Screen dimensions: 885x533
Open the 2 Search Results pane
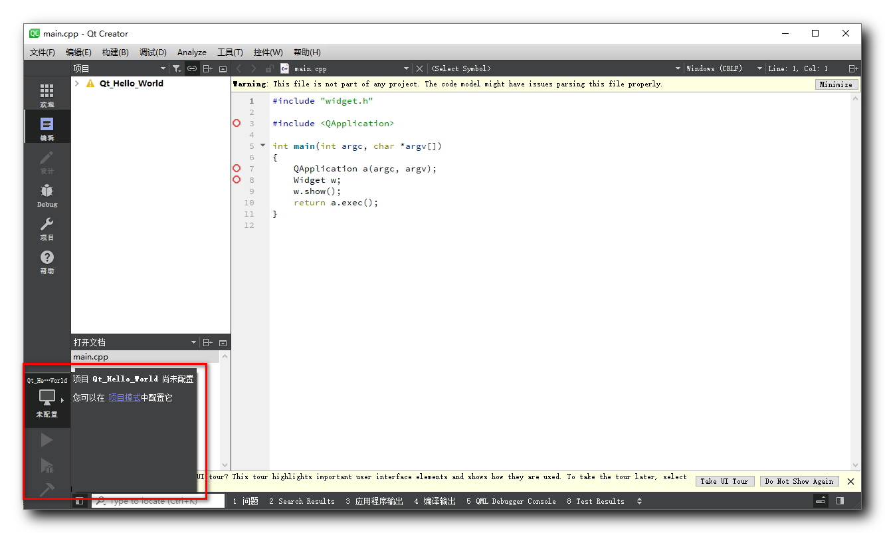pos(302,501)
